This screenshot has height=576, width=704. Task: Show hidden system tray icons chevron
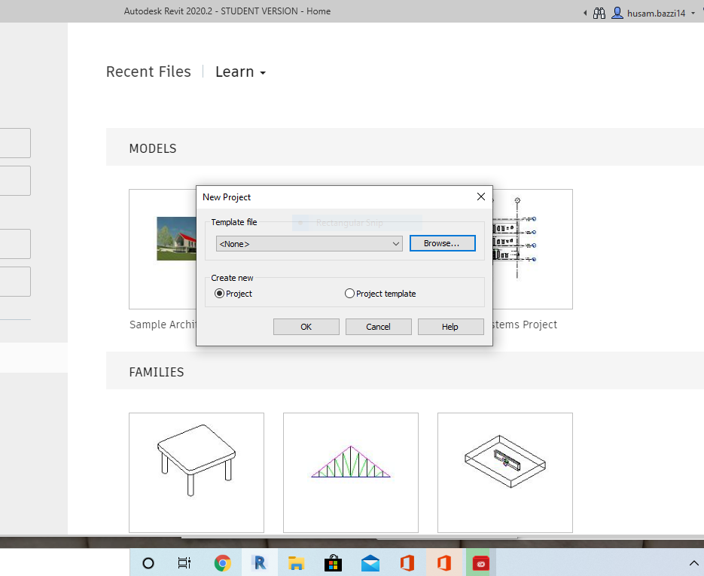693,563
